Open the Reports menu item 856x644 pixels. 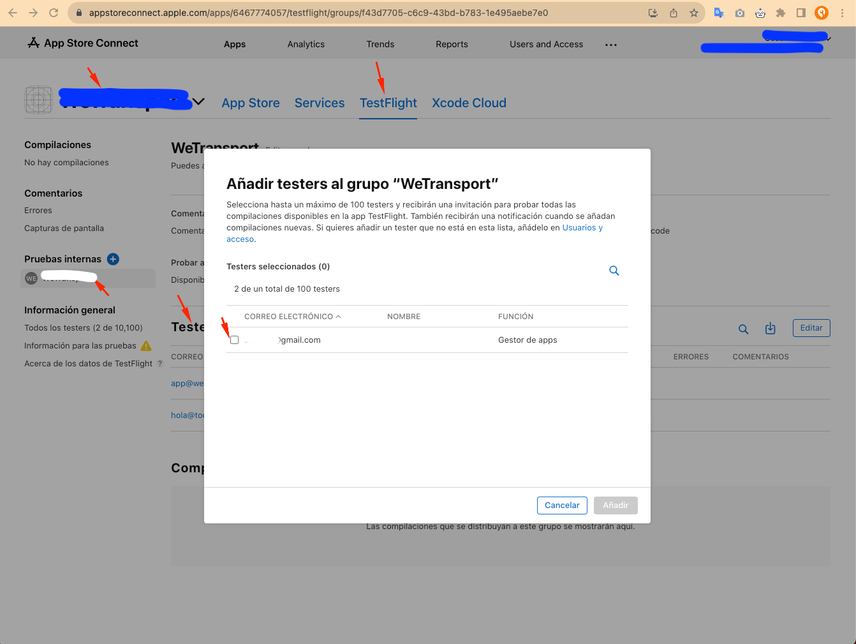tap(452, 44)
